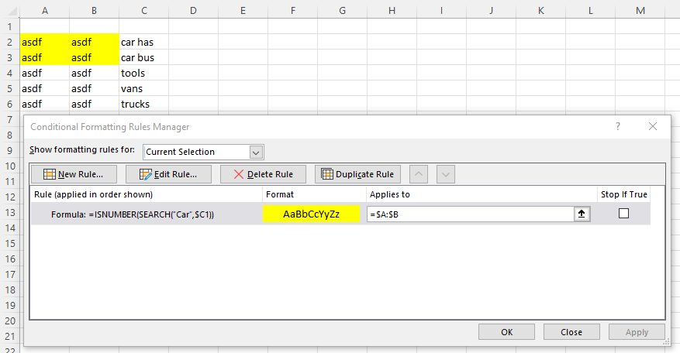
Task: Click the Applies to range field
Action: [x=471, y=214]
